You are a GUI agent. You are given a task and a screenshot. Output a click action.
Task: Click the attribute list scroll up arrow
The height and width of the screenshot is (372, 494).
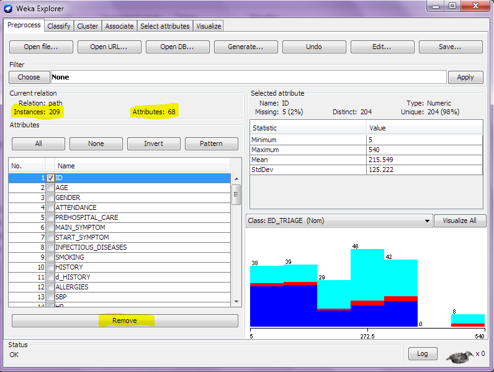point(236,179)
